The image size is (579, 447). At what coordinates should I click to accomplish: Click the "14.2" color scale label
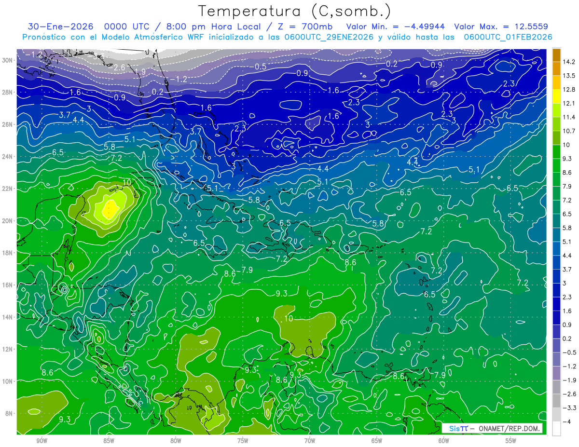[x=568, y=62]
